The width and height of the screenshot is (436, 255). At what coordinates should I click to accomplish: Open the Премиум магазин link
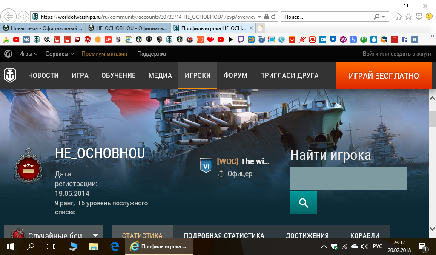(x=104, y=54)
